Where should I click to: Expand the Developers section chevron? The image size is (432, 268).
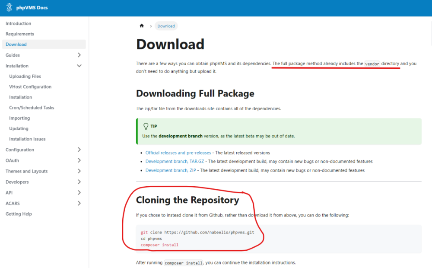[79, 182]
